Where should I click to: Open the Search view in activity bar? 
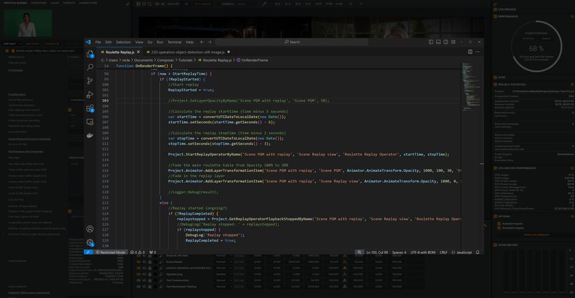point(90,67)
